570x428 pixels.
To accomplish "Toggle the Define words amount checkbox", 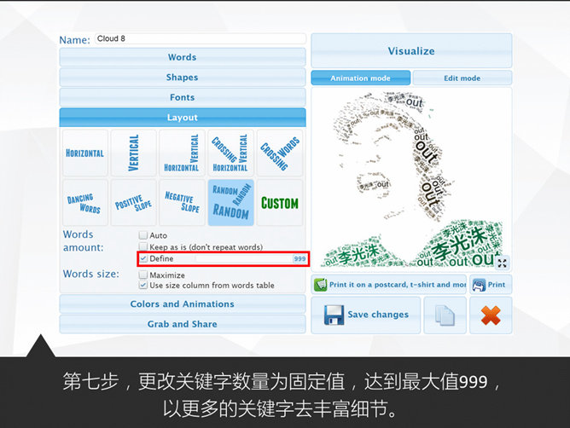I will [143, 258].
